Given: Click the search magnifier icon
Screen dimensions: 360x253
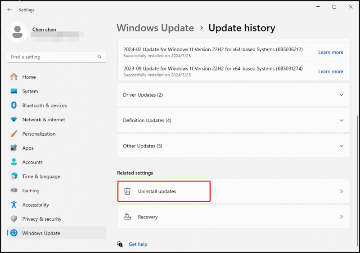Looking at the screenshot, I should (x=99, y=57).
